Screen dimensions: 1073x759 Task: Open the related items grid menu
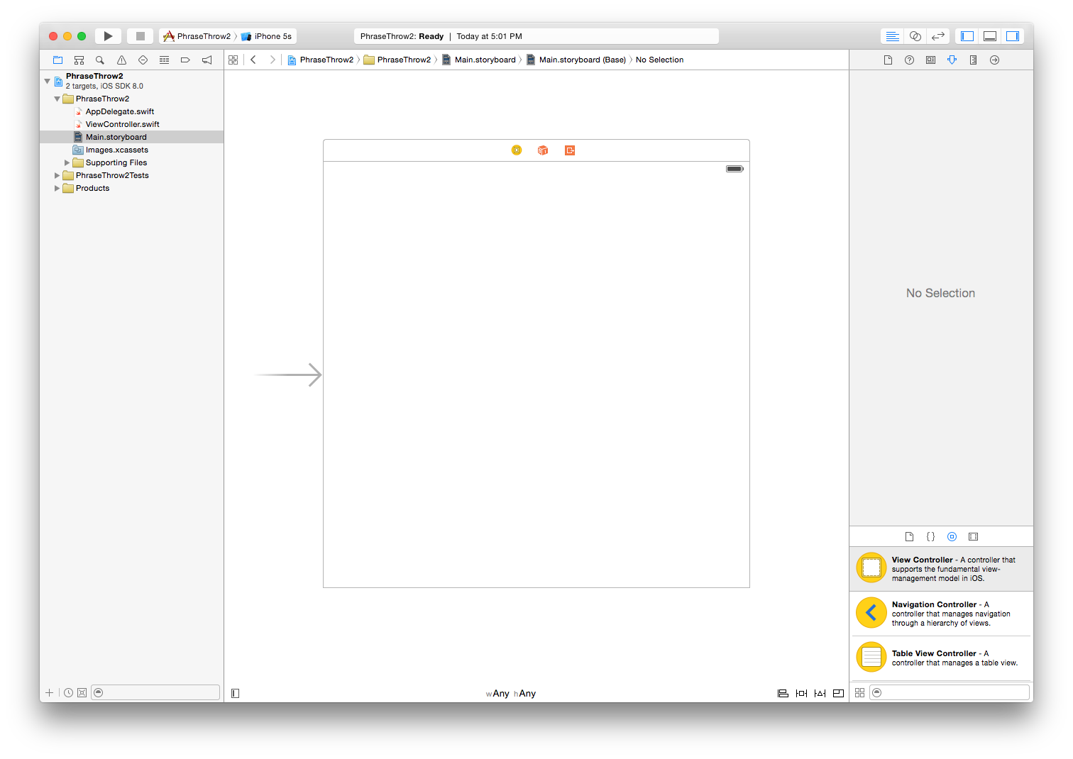coord(233,60)
